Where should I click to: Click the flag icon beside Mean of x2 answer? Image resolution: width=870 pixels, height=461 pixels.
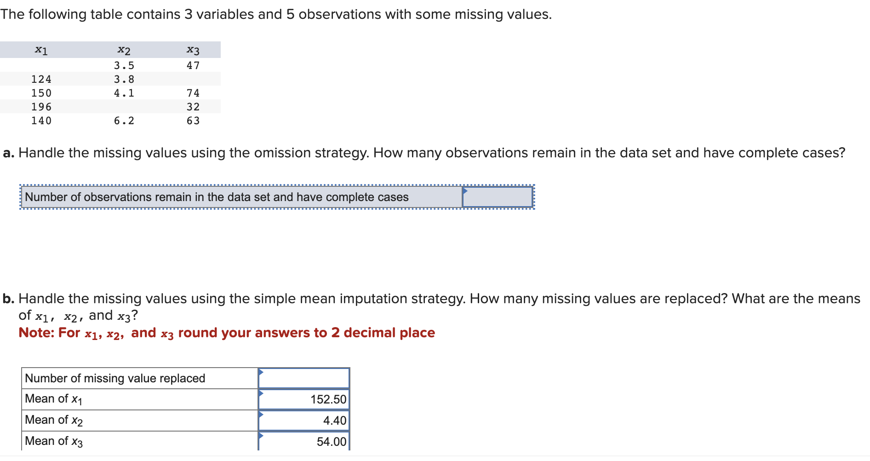click(261, 415)
